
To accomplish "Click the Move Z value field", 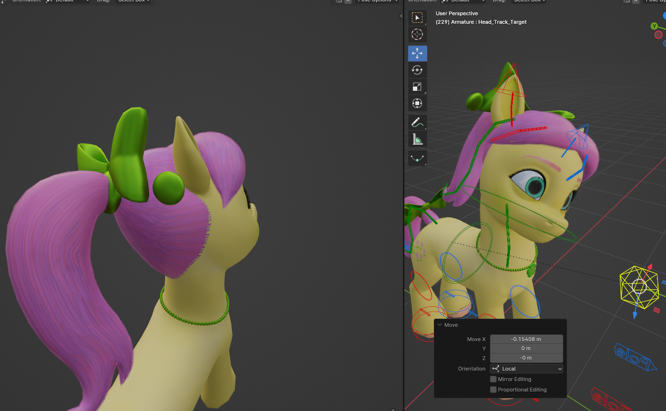I will tap(526, 358).
